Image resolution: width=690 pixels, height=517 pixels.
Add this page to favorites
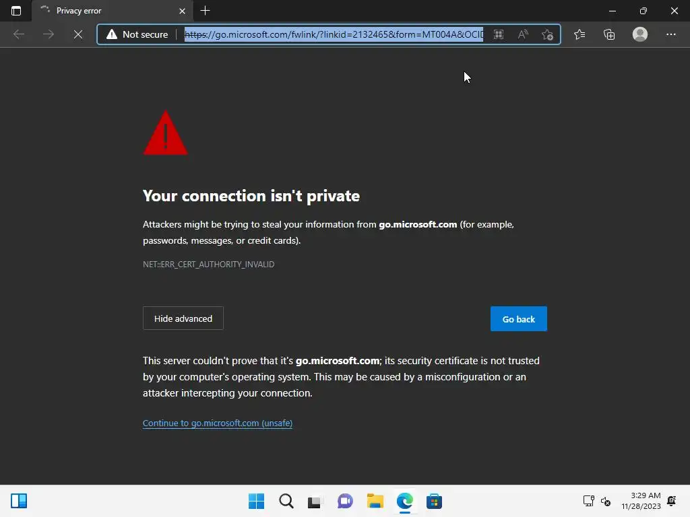coord(547,34)
